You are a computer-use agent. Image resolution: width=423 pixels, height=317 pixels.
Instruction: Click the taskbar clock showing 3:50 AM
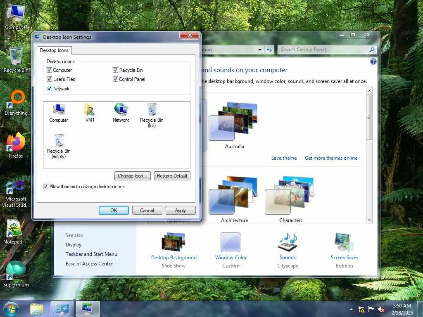pyautogui.click(x=402, y=309)
